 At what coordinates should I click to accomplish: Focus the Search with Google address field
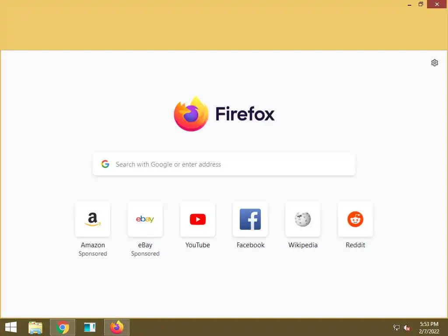pos(224,164)
